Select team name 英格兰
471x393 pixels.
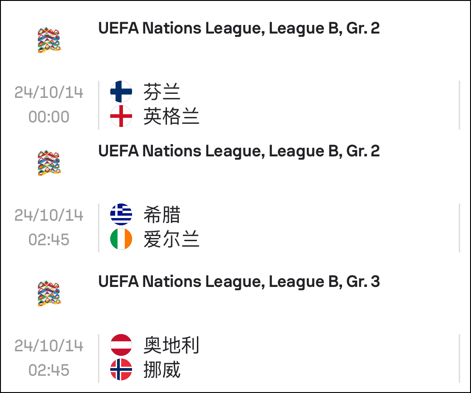coord(171,116)
